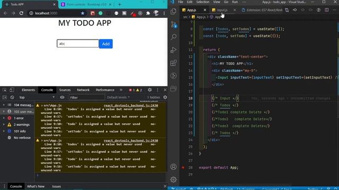
Task: Click the browser Forward arrow
Action: coord(13,13)
